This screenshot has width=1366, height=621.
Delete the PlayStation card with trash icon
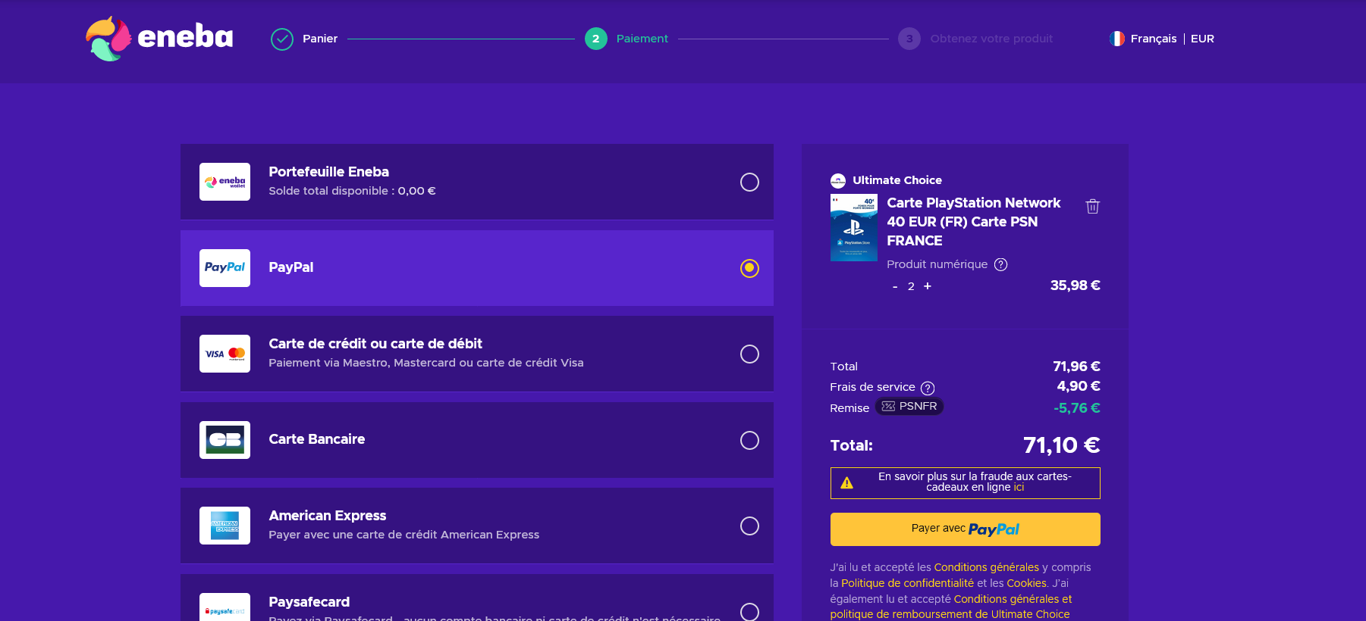1092,206
